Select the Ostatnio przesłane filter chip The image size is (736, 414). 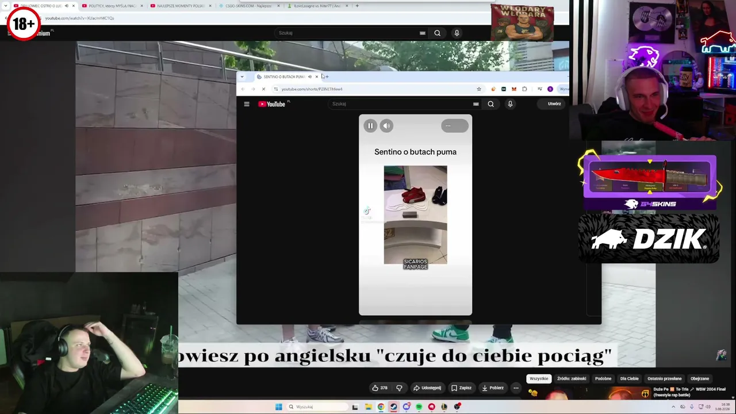click(x=665, y=379)
